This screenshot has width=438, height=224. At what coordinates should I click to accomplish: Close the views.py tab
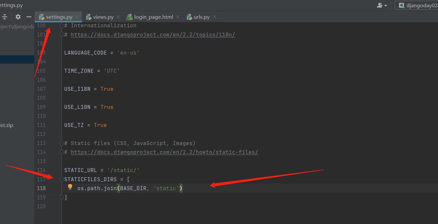tap(118, 17)
